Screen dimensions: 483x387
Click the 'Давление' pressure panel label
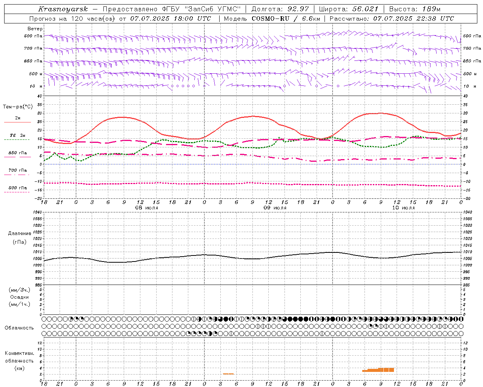click(x=20, y=234)
